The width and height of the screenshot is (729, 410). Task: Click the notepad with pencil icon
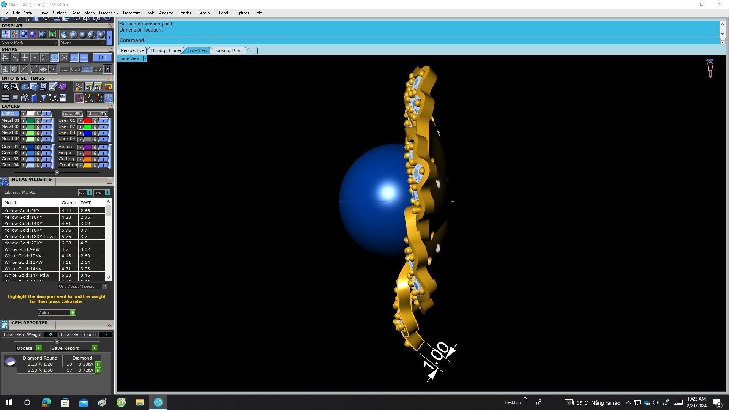click(x=53, y=87)
